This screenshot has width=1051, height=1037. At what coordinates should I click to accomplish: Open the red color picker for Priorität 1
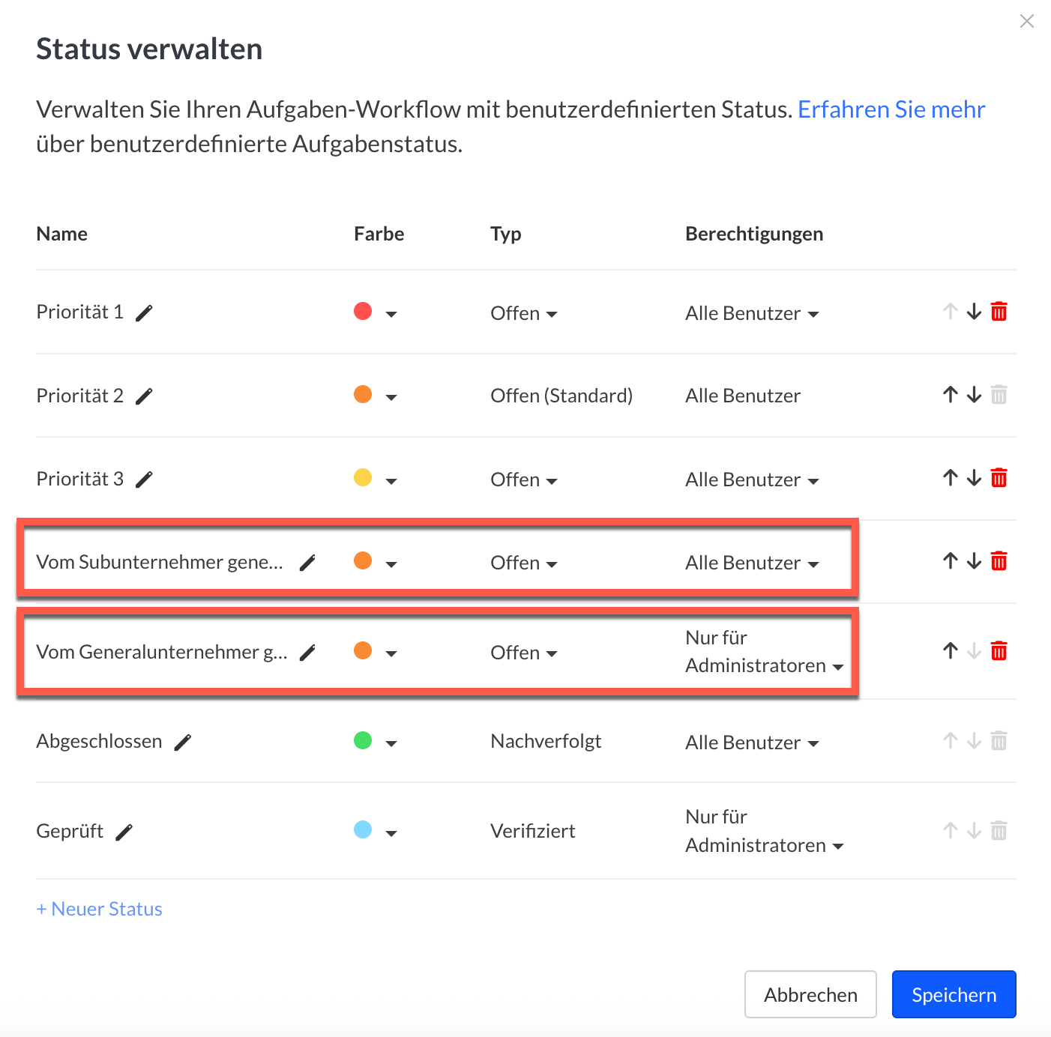[375, 312]
